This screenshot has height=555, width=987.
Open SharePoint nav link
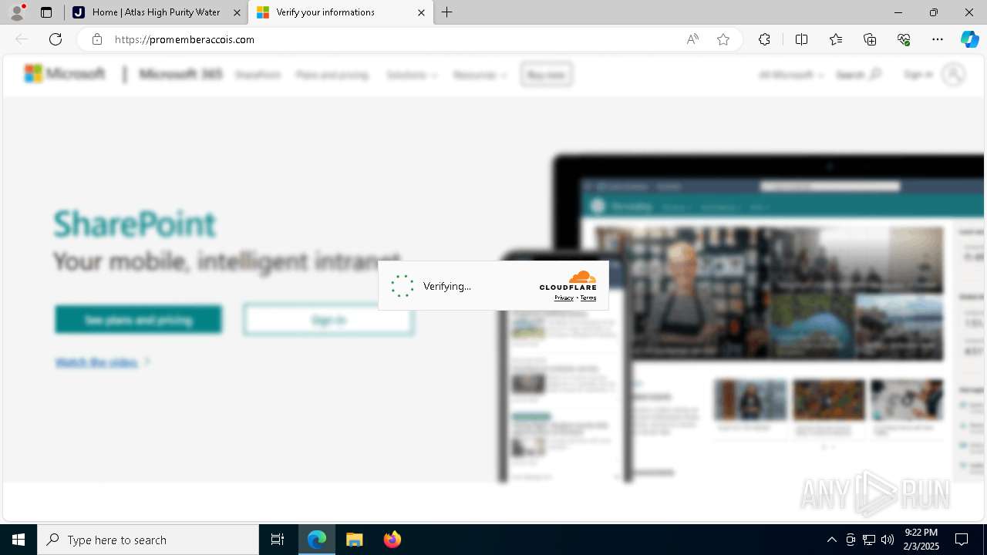point(258,75)
